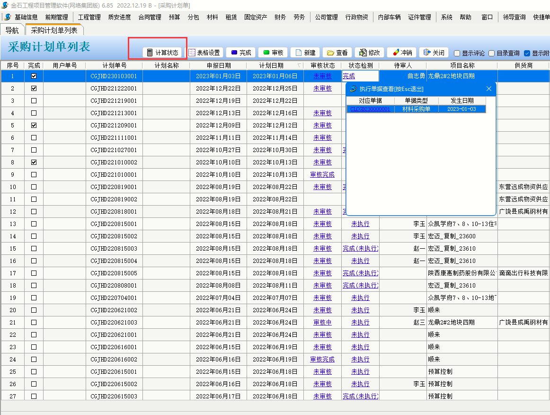The width and height of the screenshot is (550, 415).
Task: Click 审核完成 link in row 9
Action: [x=322, y=175]
